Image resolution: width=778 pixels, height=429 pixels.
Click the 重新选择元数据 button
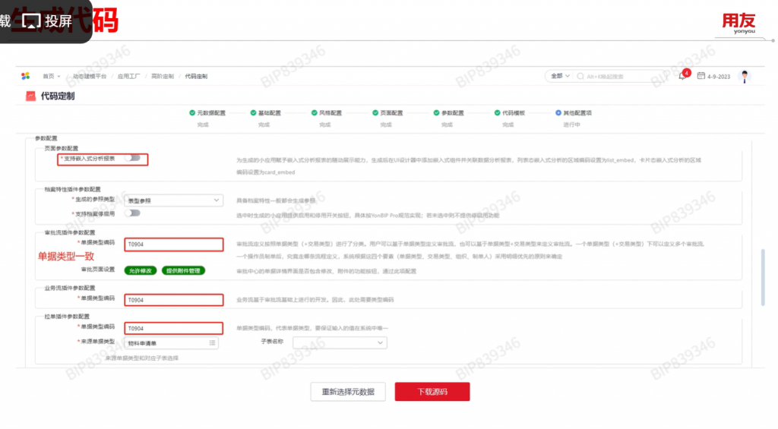(348, 392)
